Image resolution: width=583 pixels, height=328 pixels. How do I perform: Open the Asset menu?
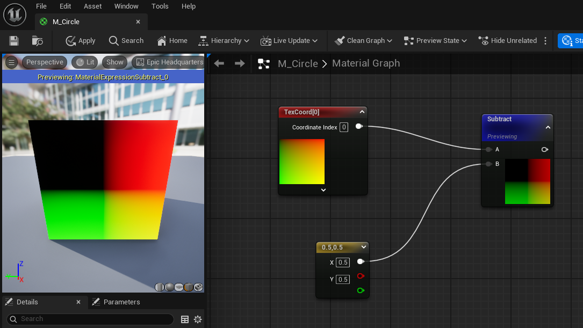[92, 6]
